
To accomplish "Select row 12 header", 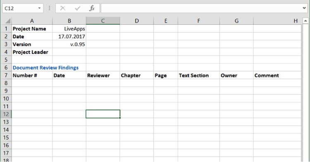I will pos(6,114).
